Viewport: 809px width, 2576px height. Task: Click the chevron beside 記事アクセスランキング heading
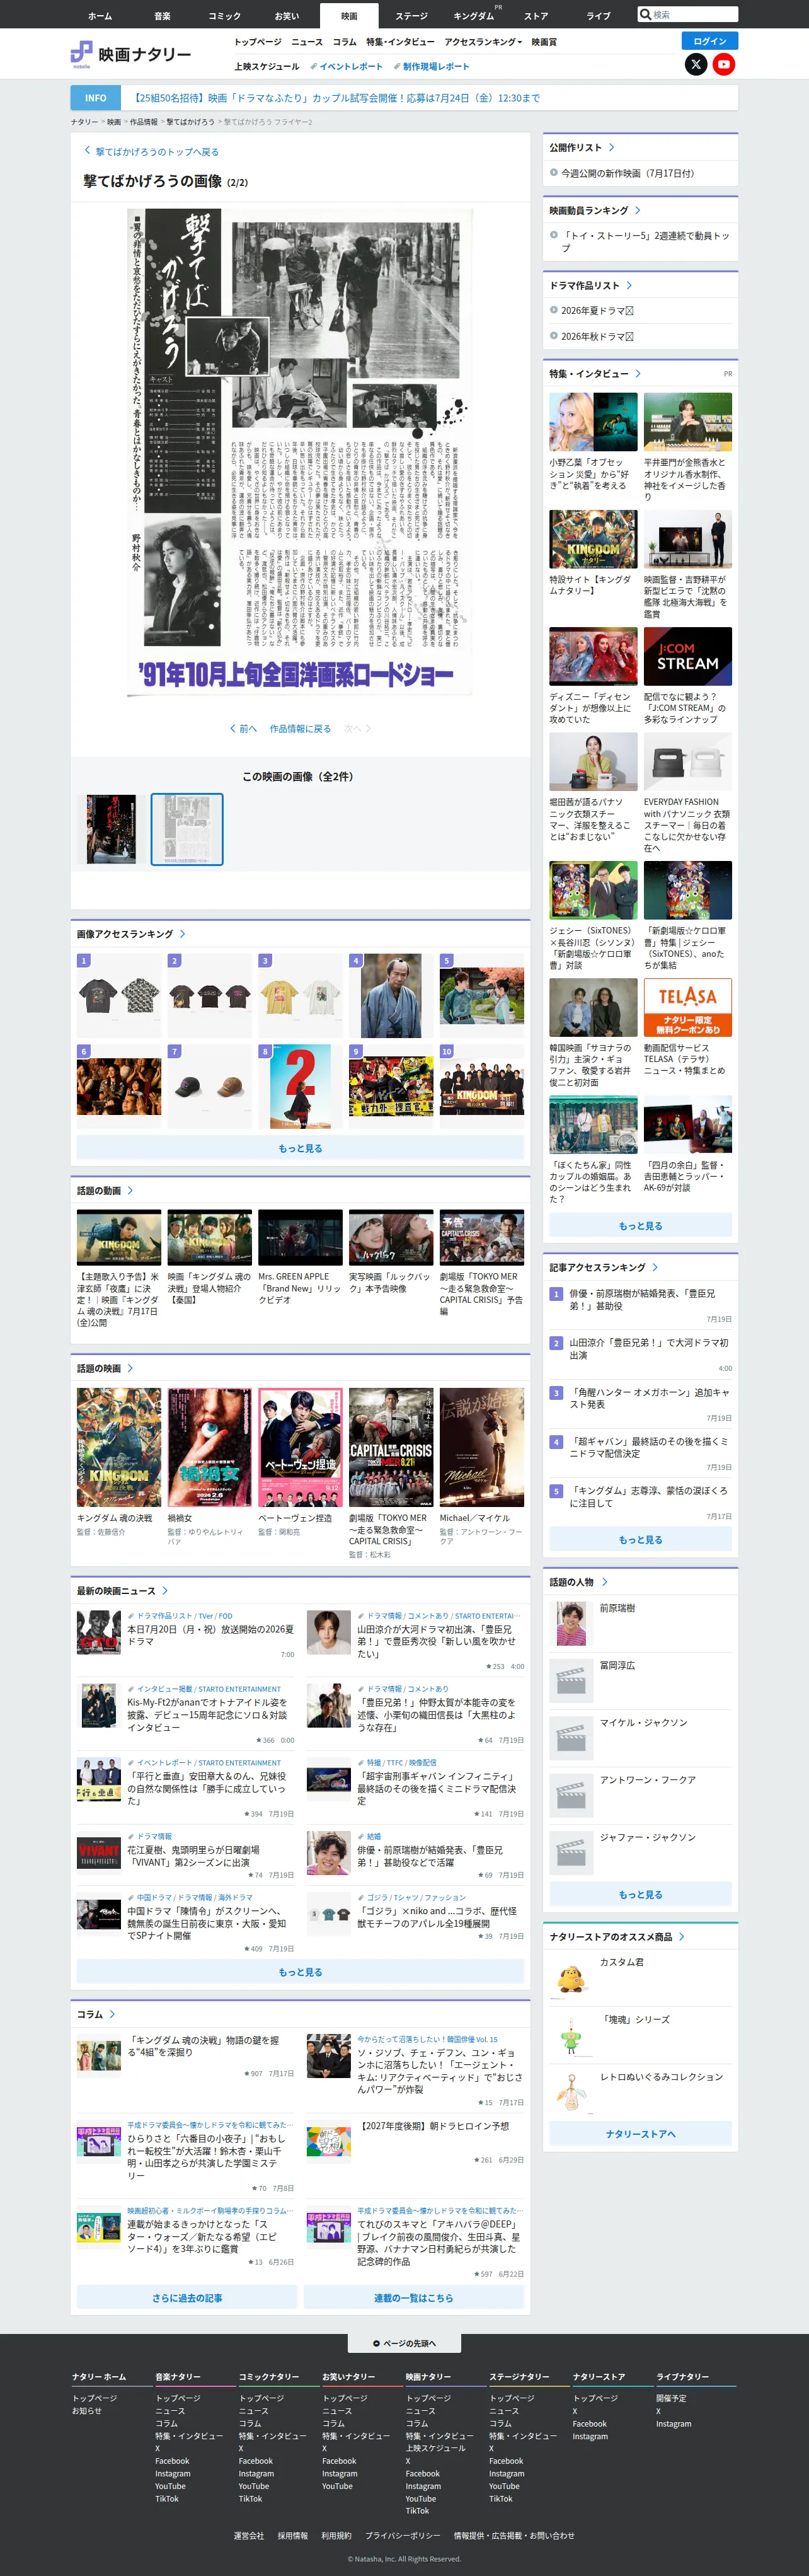tap(654, 1267)
